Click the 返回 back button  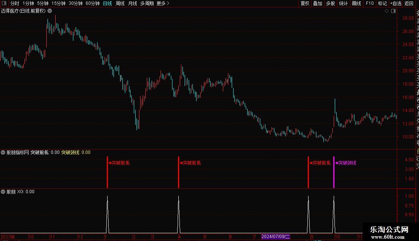(409, 3)
